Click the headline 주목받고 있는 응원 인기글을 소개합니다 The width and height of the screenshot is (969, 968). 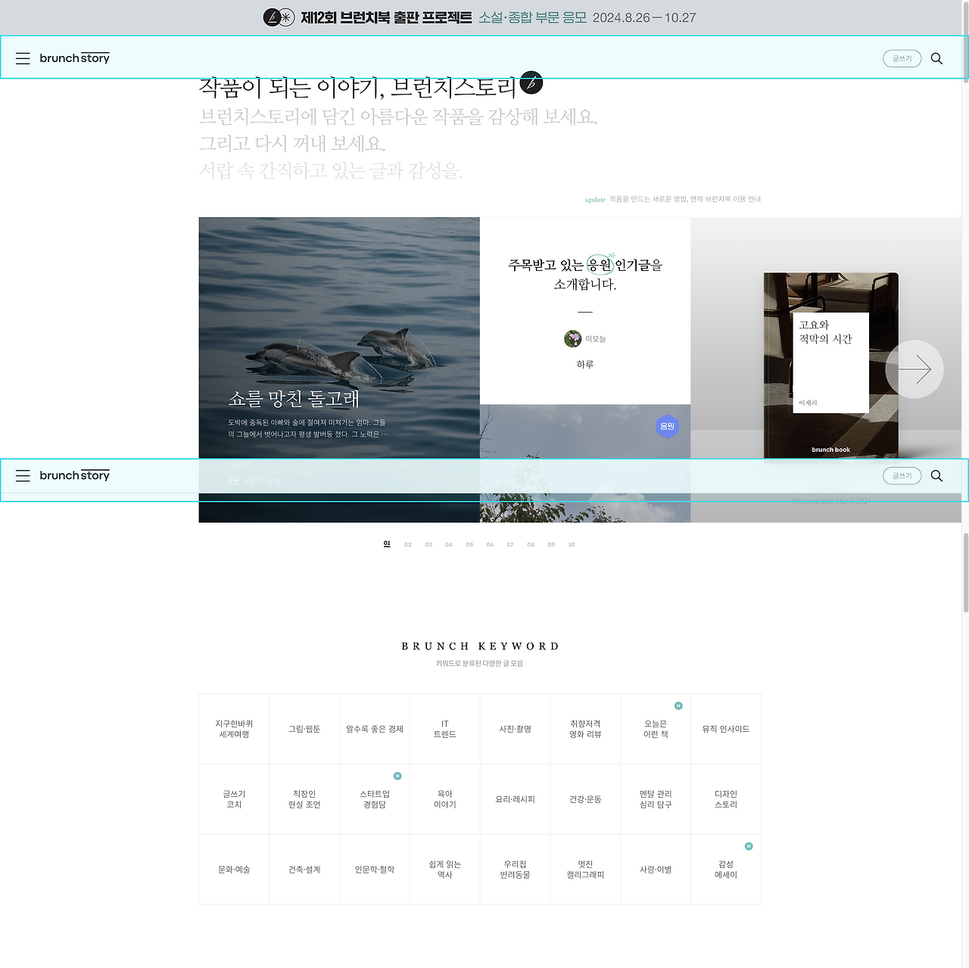tap(585, 274)
